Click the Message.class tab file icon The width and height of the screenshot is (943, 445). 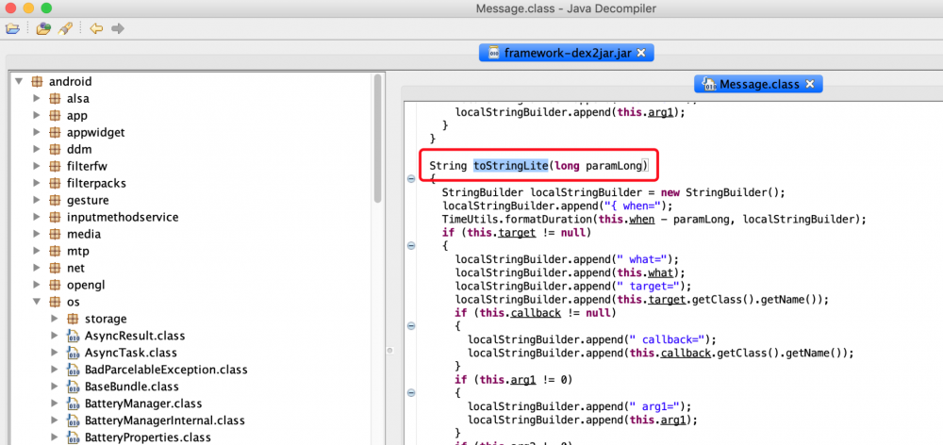[x=709, y=84]
